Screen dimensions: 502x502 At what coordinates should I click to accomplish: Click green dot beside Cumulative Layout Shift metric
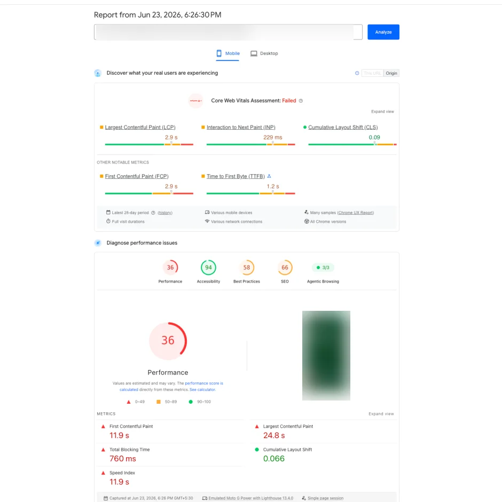(x=257, y=450)
